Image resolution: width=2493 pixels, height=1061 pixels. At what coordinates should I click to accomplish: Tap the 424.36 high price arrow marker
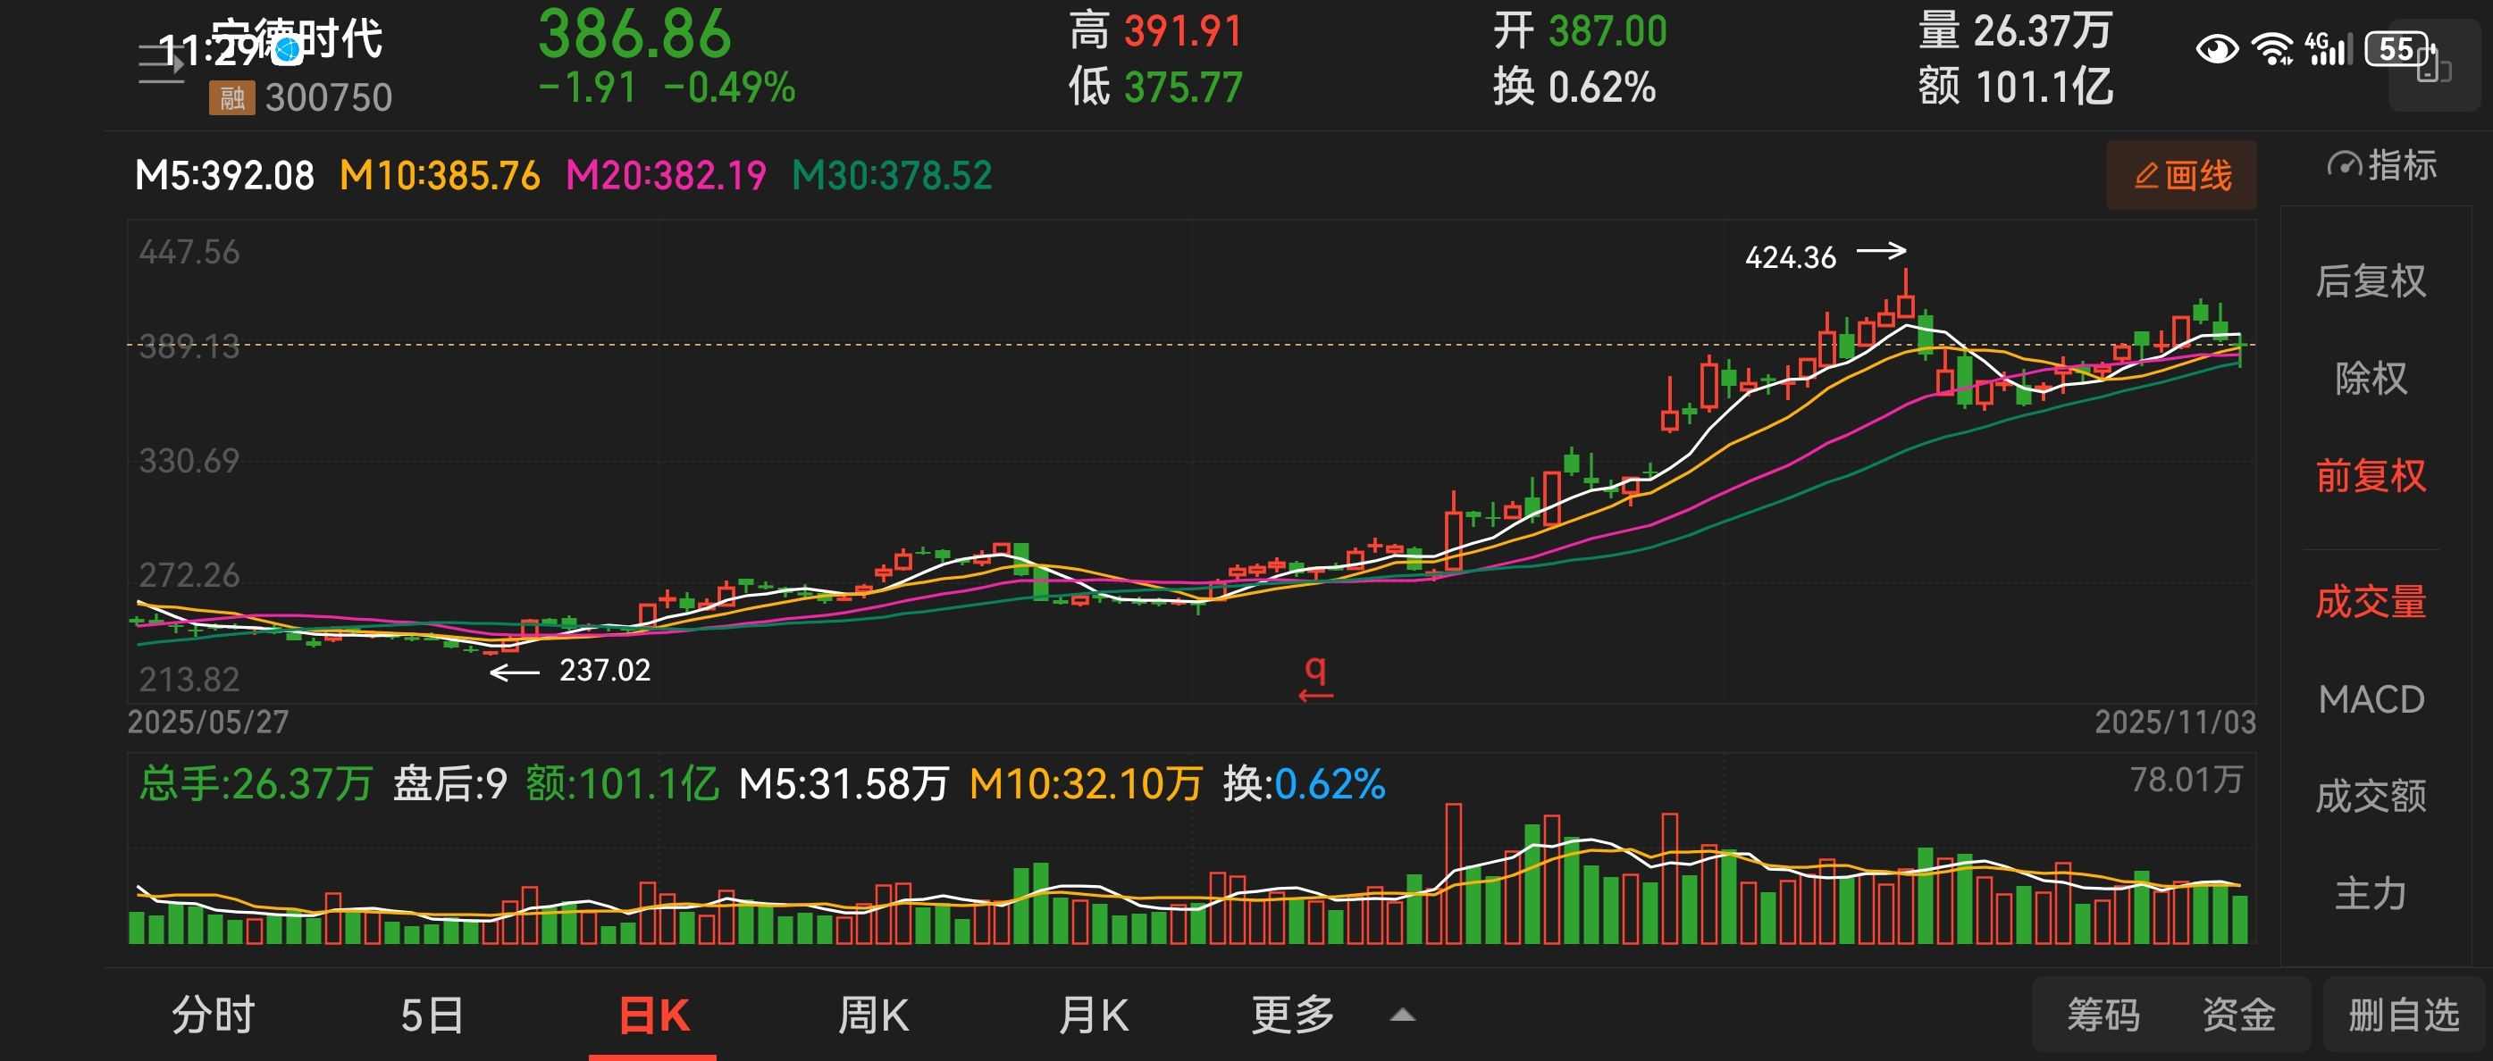[x=1825, y=255]
